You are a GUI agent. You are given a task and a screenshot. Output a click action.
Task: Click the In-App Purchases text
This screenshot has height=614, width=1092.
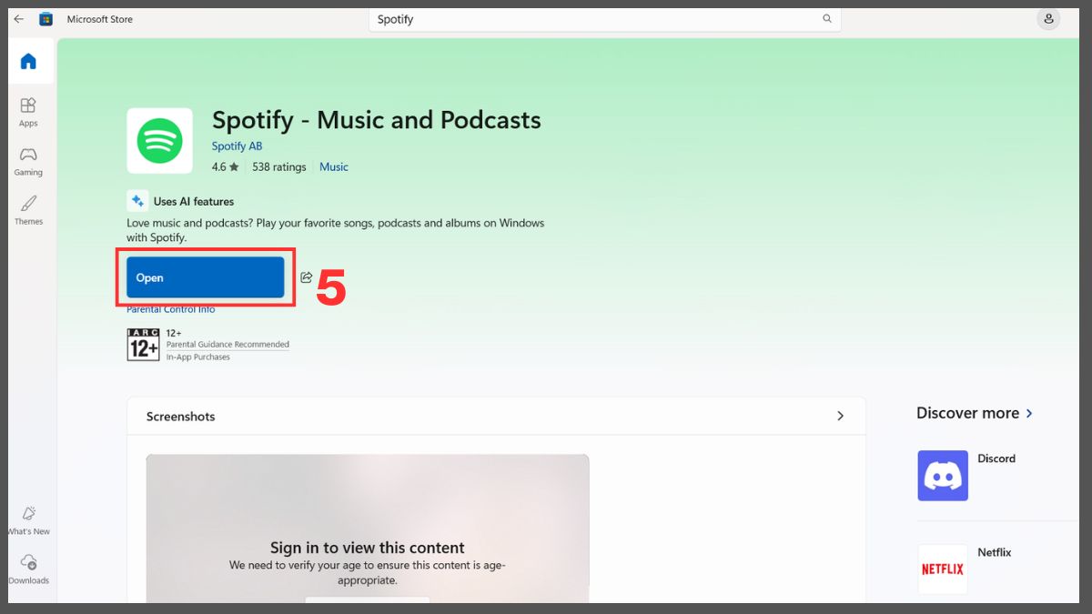(x=197, y=357)
